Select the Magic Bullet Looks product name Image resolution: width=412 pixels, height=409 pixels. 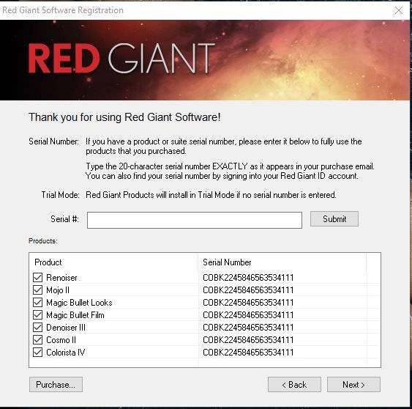coord(79,303)
